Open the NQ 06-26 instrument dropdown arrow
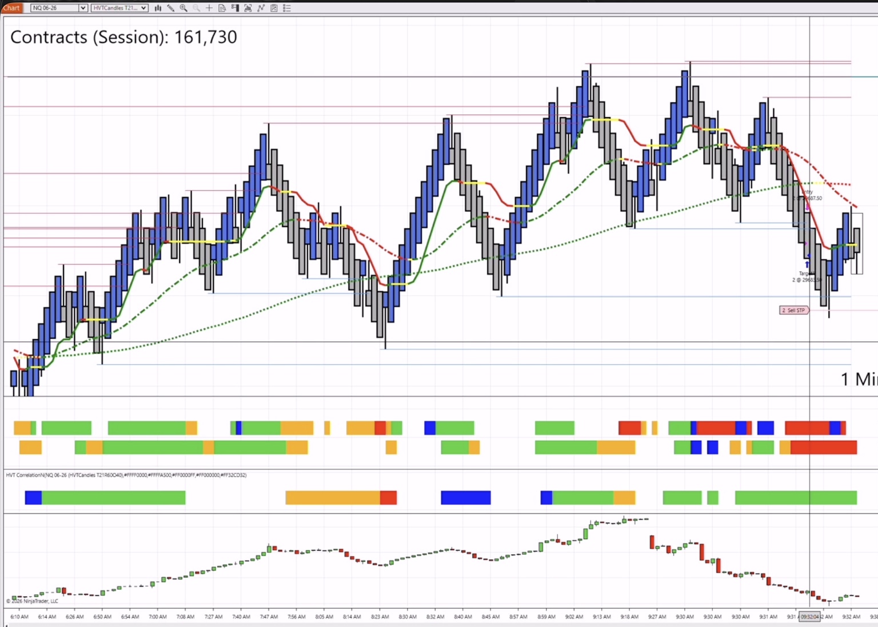Screen dimensions: 878x627 (83, 8)
